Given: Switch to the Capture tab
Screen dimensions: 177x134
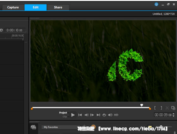Looking at the screenshot, I should pyautogui.click(x=13, y=7).
